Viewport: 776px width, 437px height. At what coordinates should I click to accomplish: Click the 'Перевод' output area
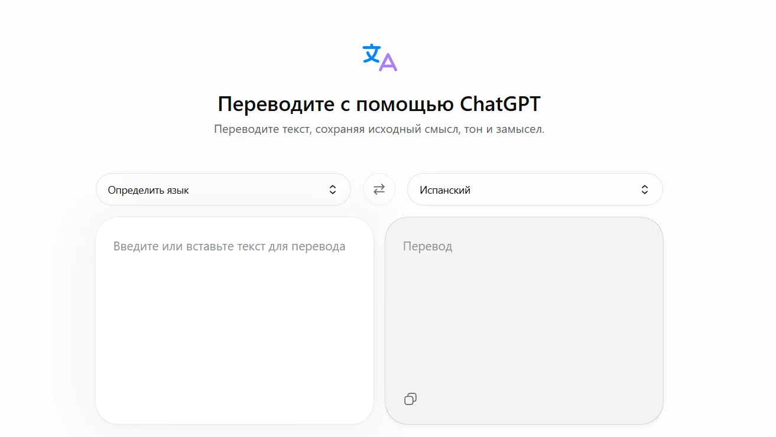[x=524, y=321]
